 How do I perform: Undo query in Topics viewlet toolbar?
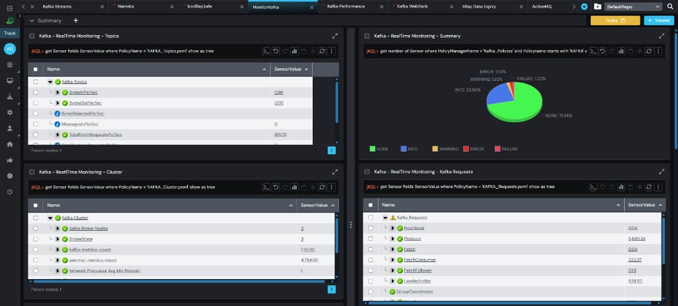point(276,51)
